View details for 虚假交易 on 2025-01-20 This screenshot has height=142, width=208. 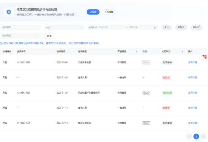(x=192, y=77)
